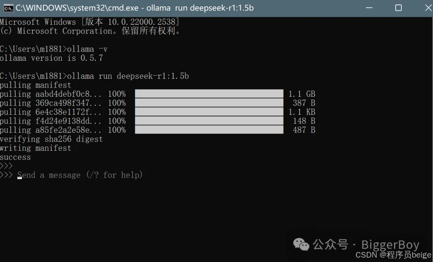Viewport: 433px width, 262px height.
Task: Click the '1.1 KB' size value
Action: click(302, 112)
